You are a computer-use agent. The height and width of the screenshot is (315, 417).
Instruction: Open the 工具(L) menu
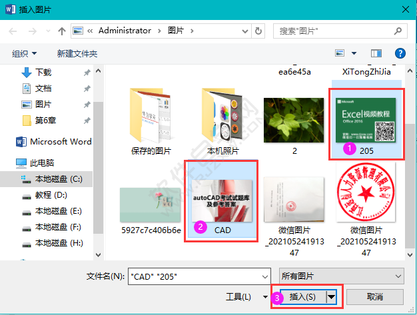[x=246, y=296]
